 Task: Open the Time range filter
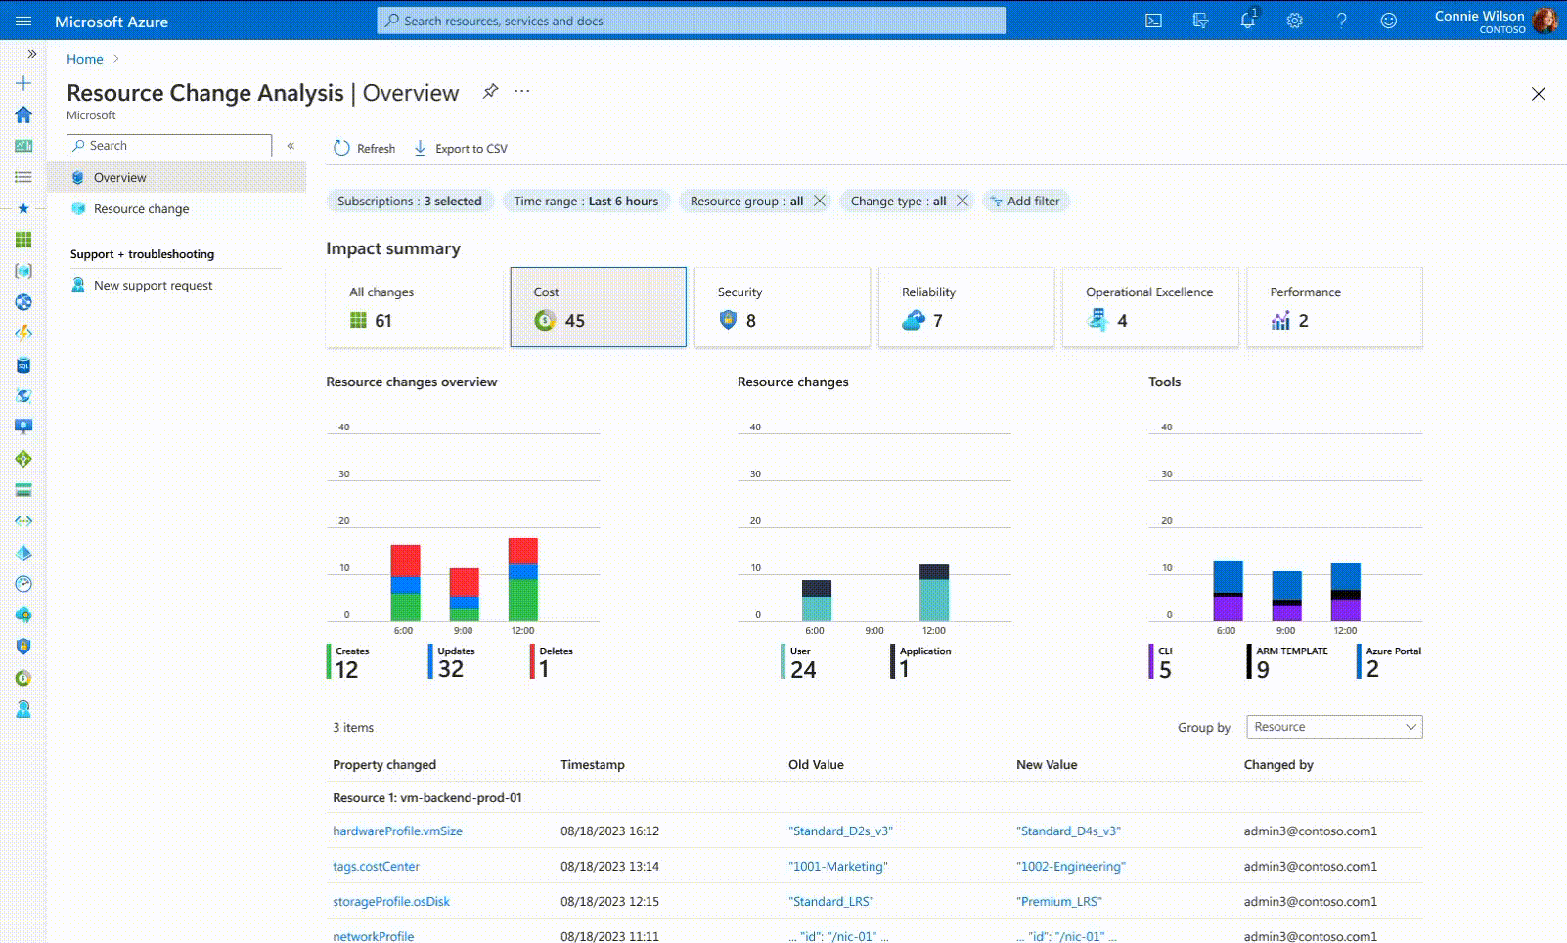tap(586, 201)
